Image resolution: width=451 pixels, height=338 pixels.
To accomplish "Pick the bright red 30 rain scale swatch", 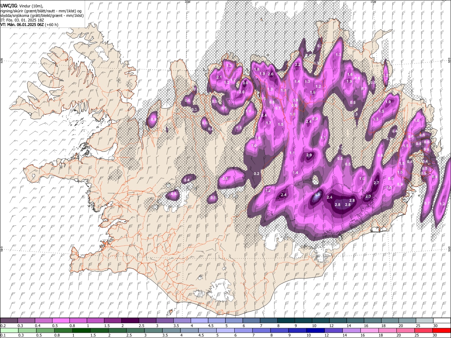I will point(441,330).
